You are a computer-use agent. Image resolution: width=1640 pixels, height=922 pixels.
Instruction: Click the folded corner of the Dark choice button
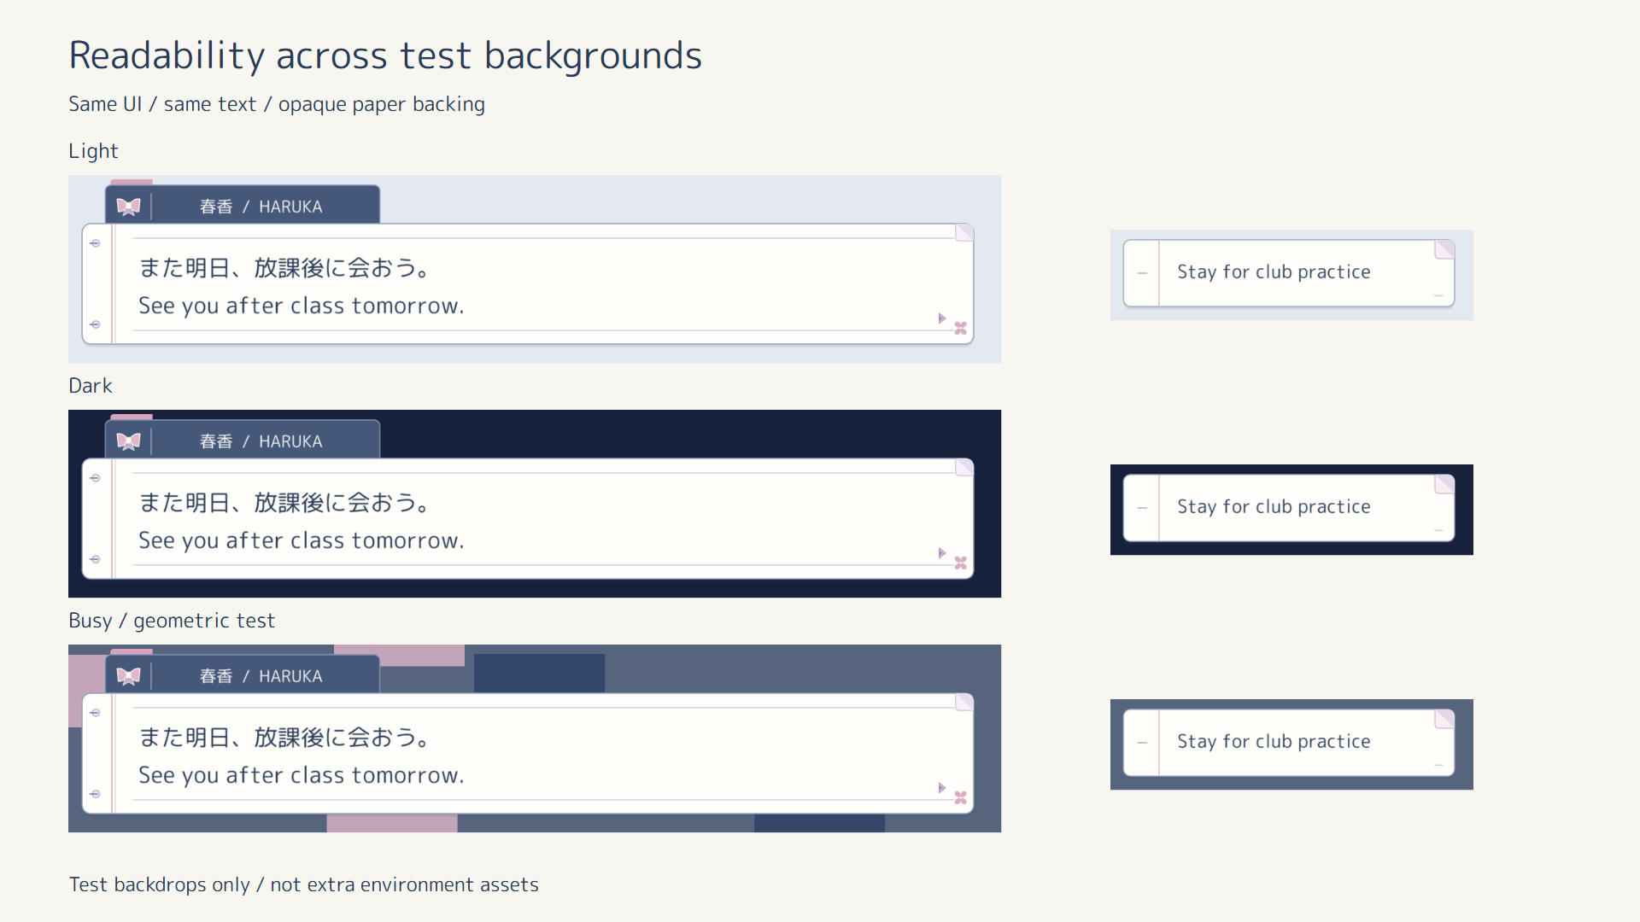click(x=1444, y=484)
